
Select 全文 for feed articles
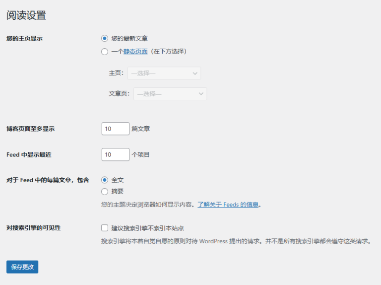click(105, 180)
